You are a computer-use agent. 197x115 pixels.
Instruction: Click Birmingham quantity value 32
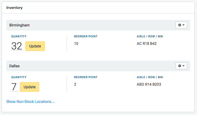(x=17, y=46)
